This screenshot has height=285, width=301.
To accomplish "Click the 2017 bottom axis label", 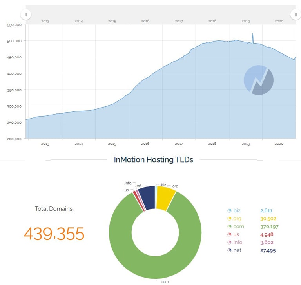I will click(x=179, y=144).
